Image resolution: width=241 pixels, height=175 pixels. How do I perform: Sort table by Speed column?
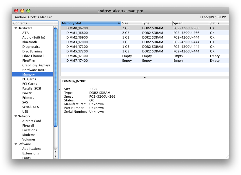point(191,23)
